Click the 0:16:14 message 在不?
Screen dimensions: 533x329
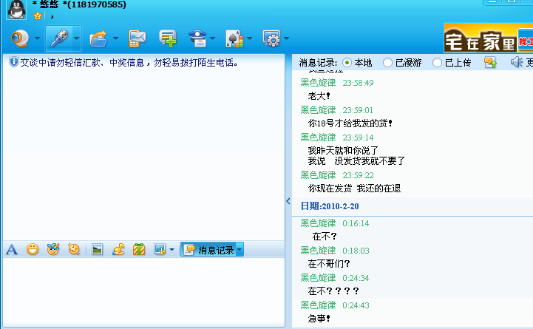(325, 236)
